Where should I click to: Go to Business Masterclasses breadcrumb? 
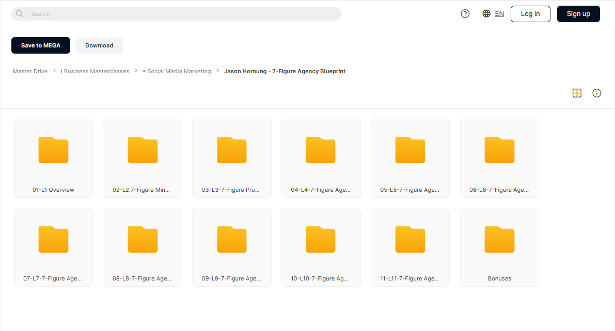click(95, 71)
